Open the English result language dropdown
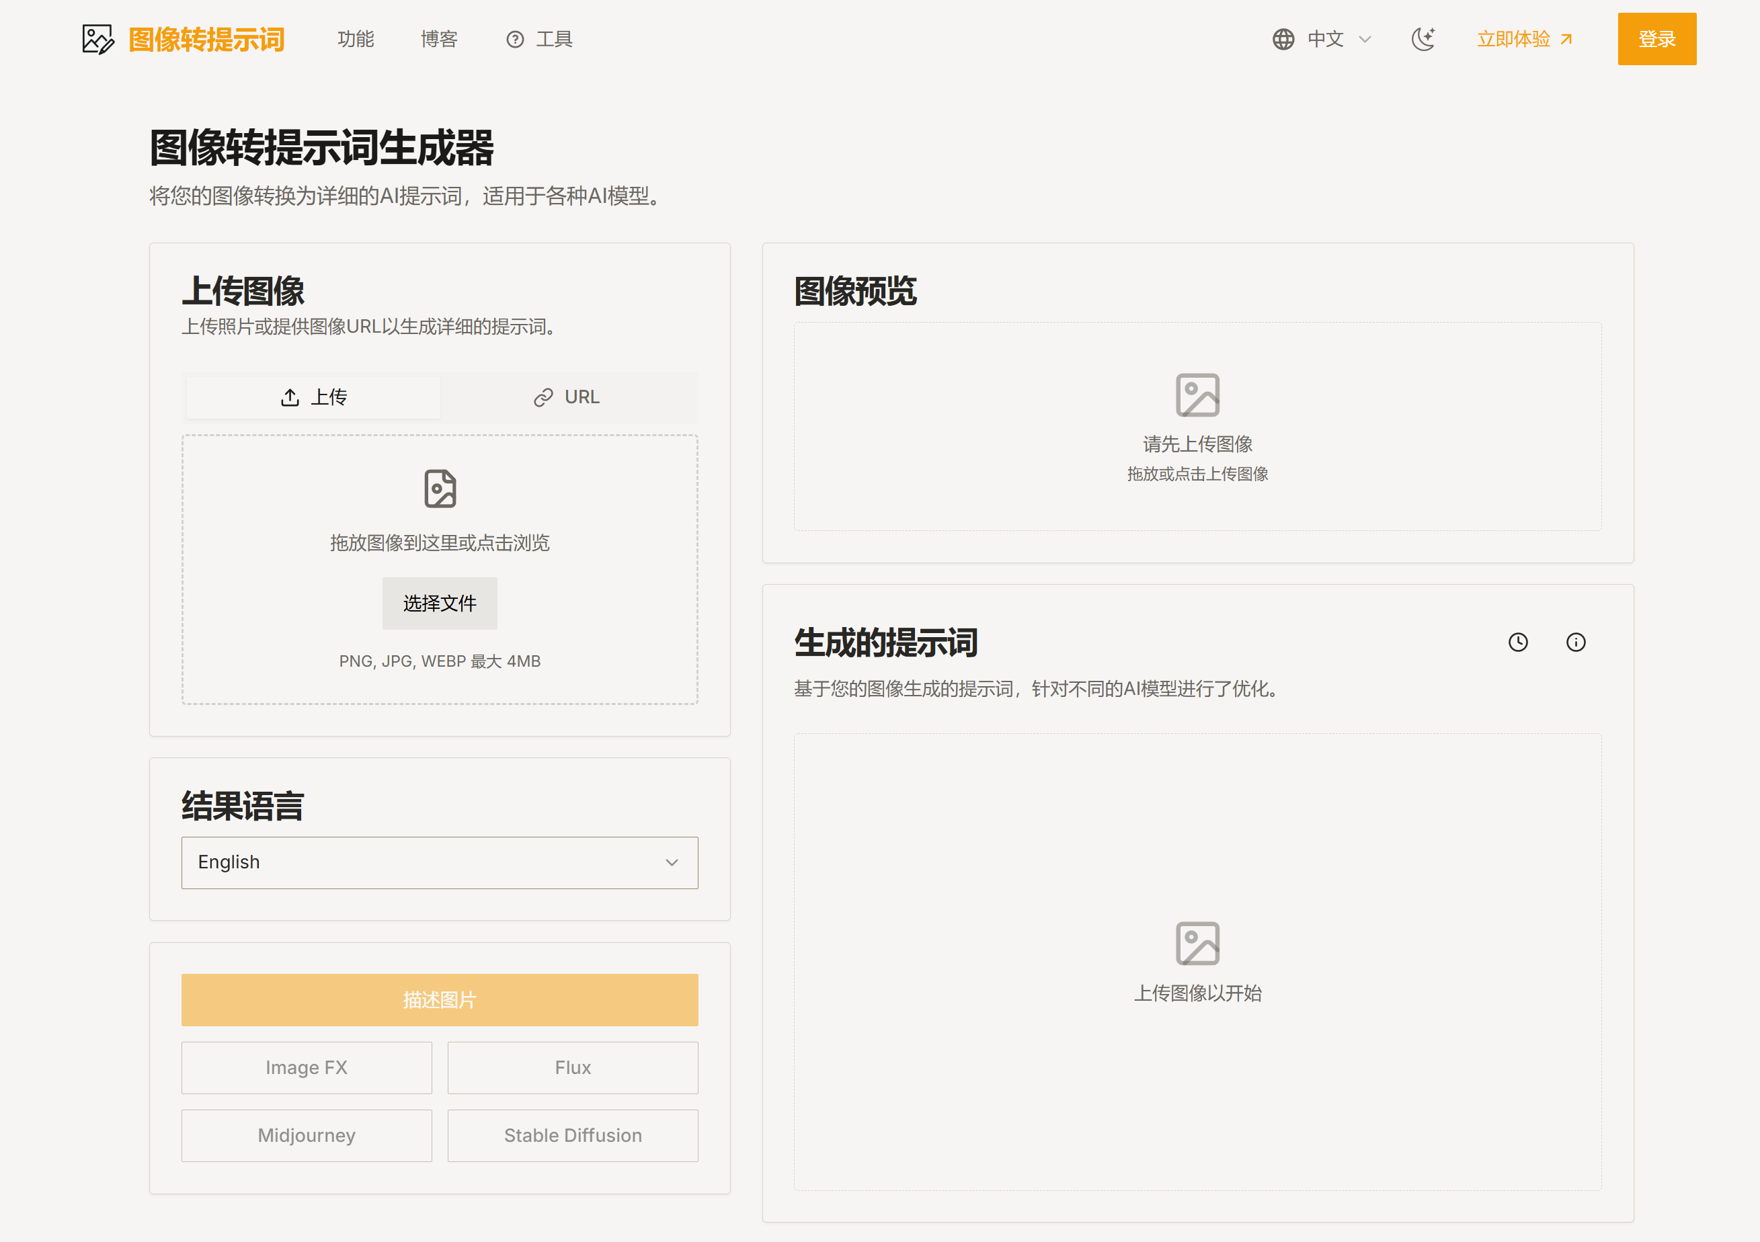This screenshot has width=1760, height=1242. (x=440, y=863)
